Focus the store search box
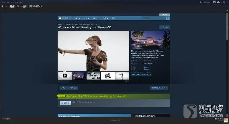229x124 pixels. click(x=154, y=18)
